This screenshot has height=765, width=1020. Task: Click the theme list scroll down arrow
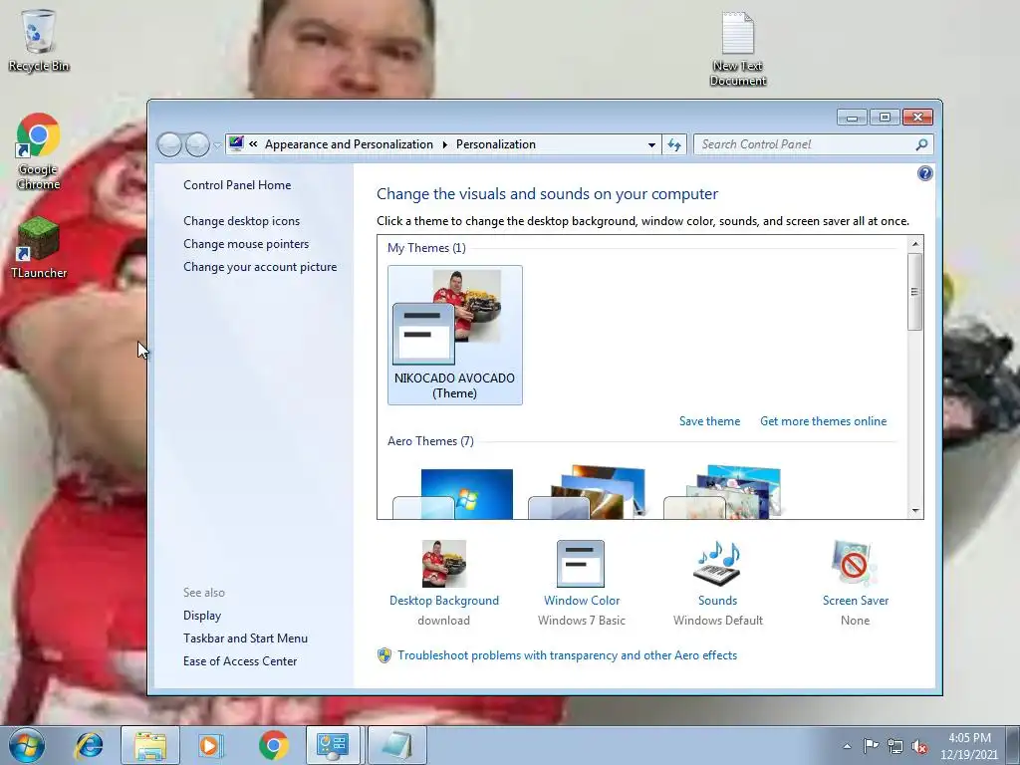(x=914, y=511)
